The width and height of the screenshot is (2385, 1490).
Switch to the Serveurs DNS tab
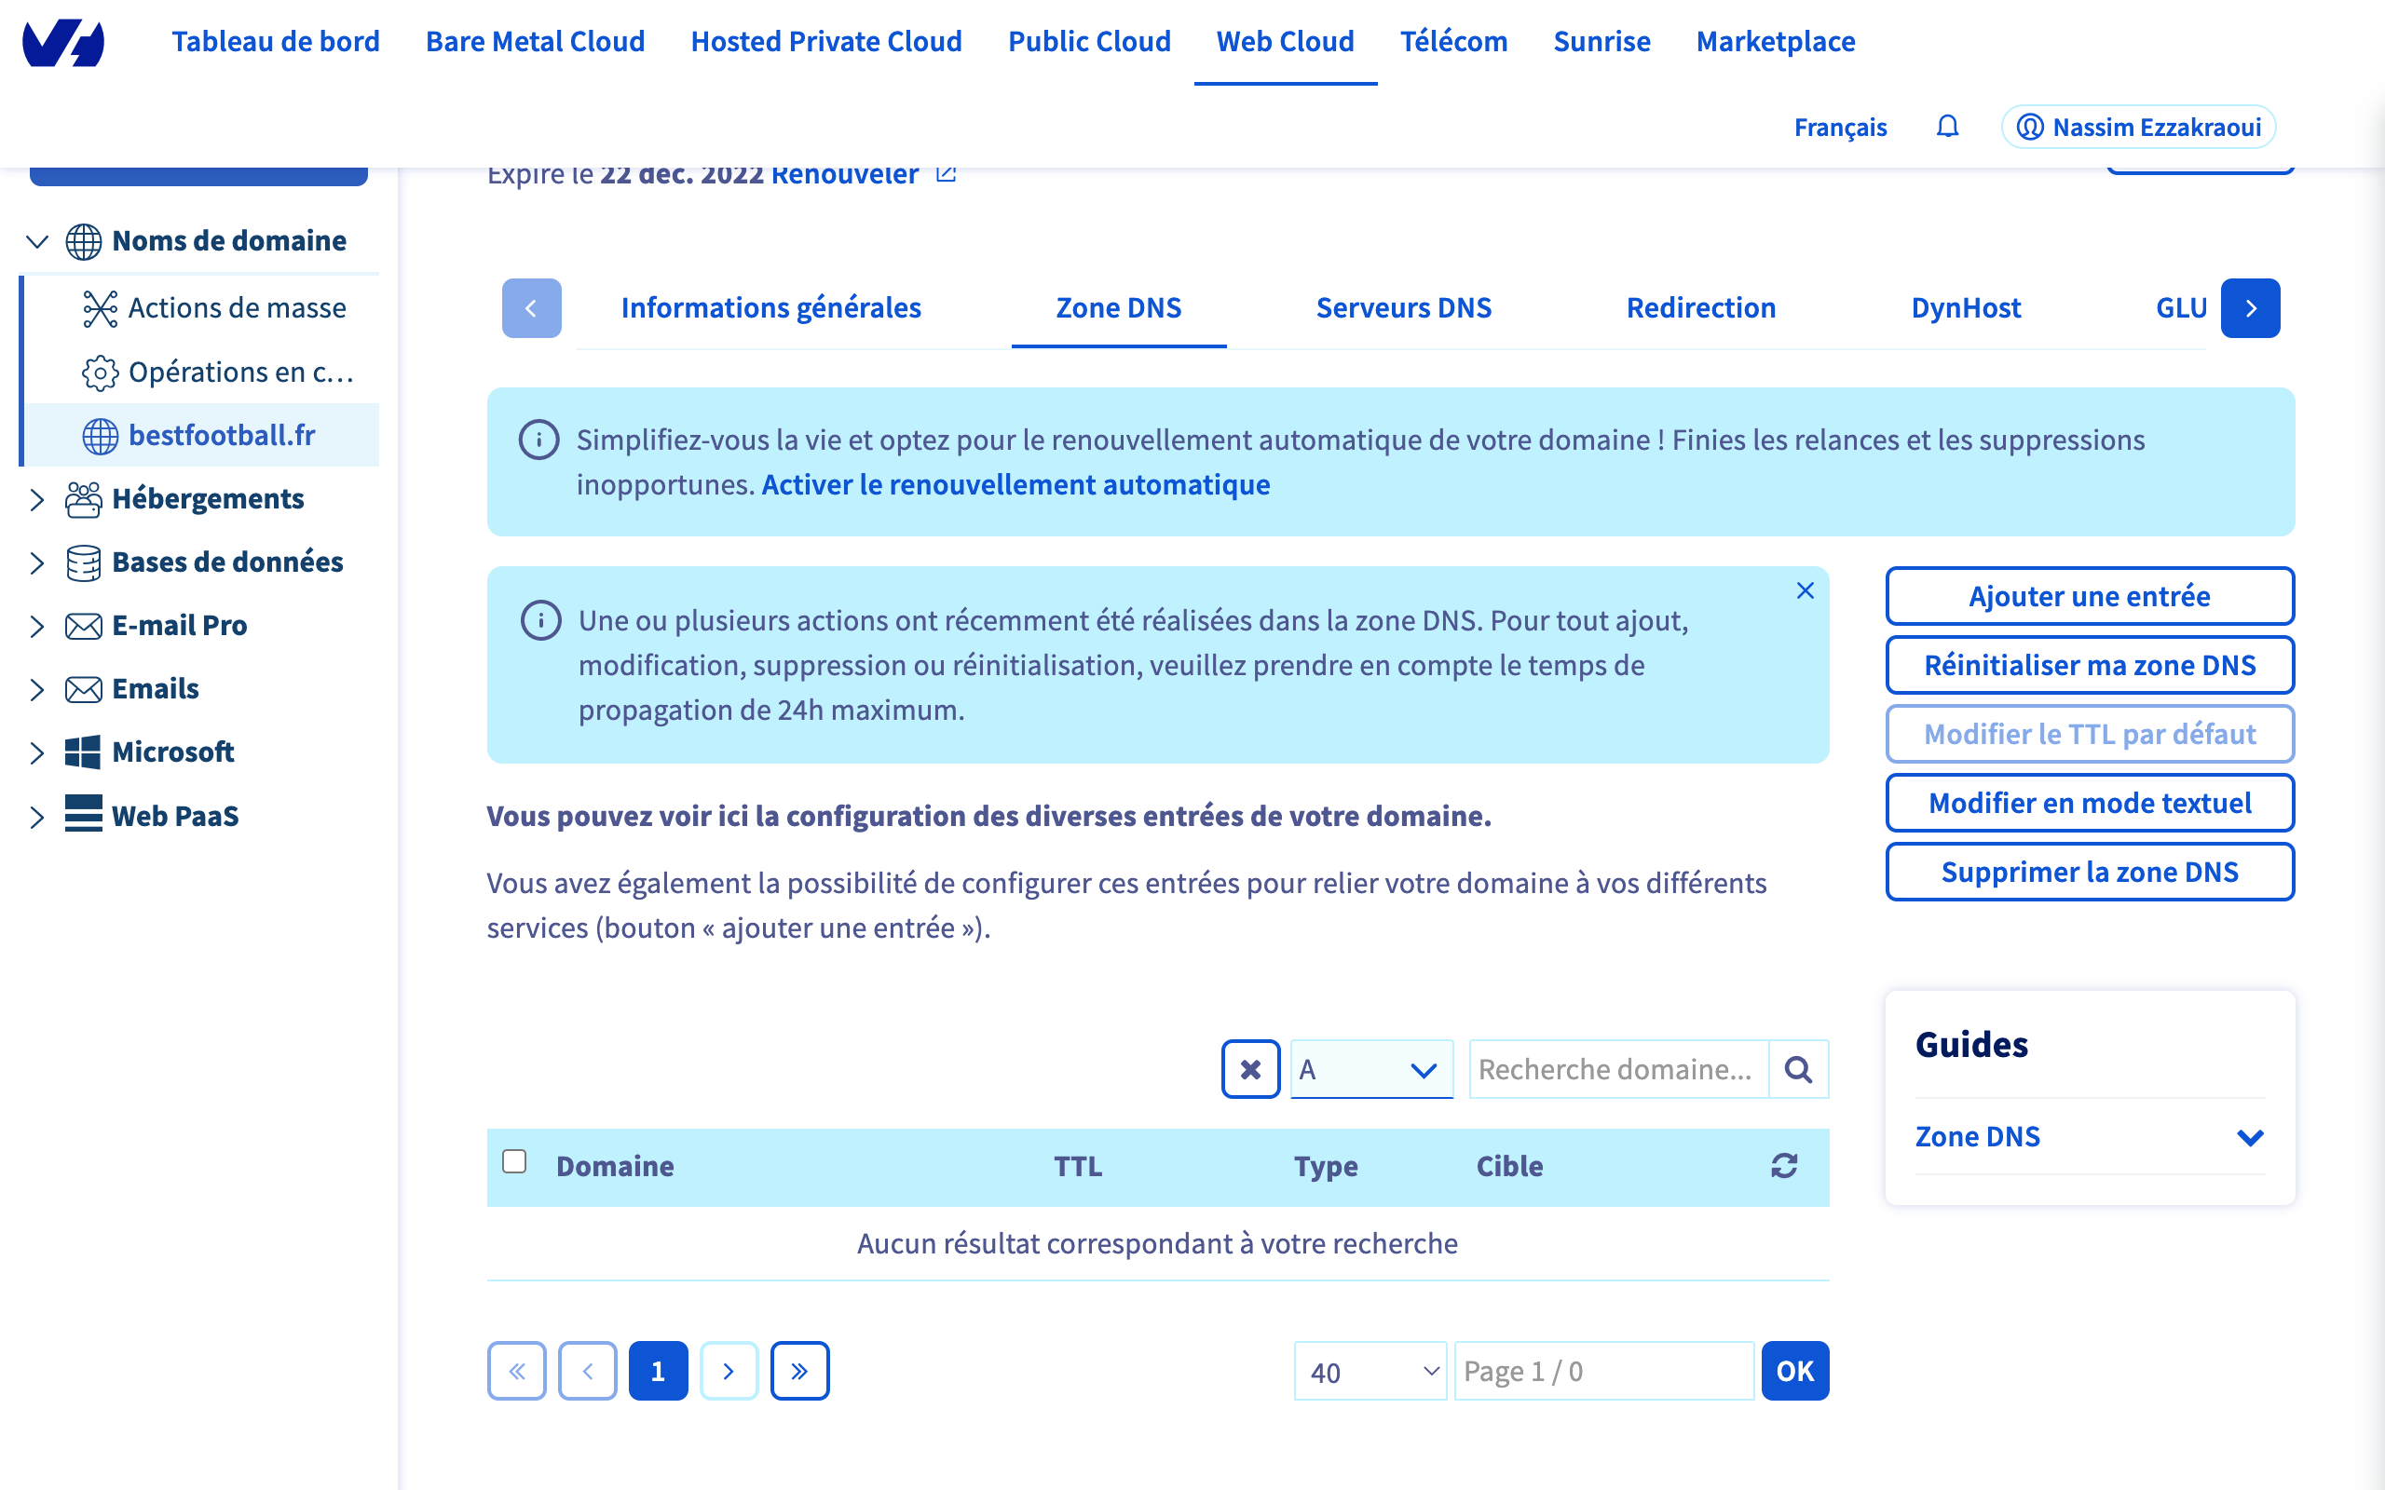click(1403, 308)
